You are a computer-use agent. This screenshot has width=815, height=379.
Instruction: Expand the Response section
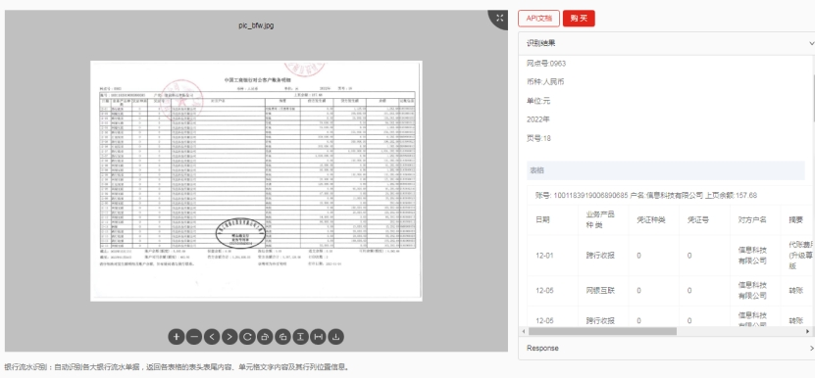point(666,348)
